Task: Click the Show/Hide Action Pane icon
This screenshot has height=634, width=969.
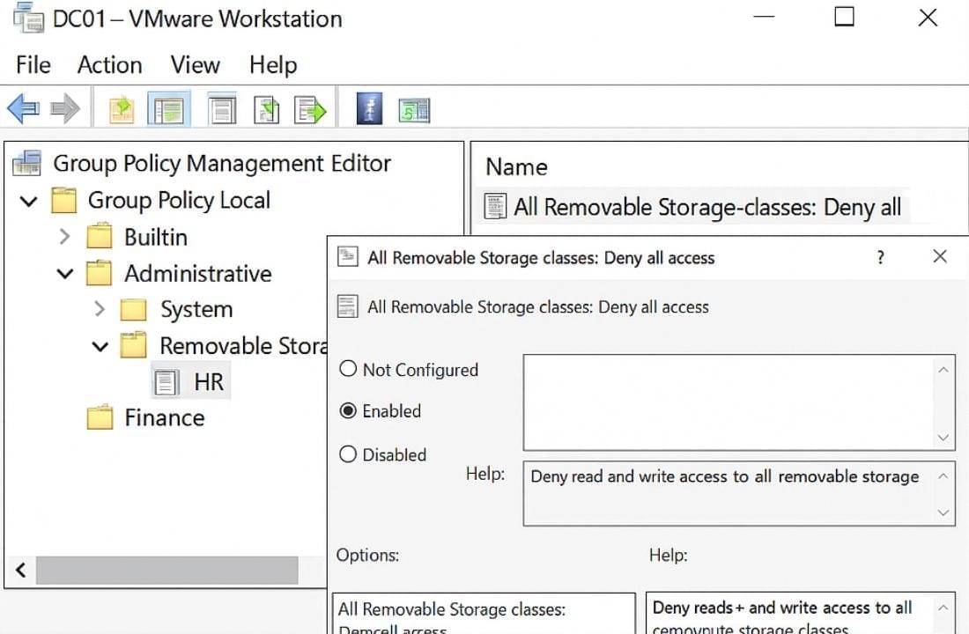Action: coord(414,109)
